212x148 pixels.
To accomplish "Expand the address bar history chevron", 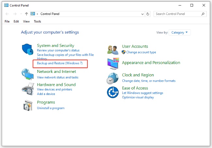I will [x=143, y=14].
